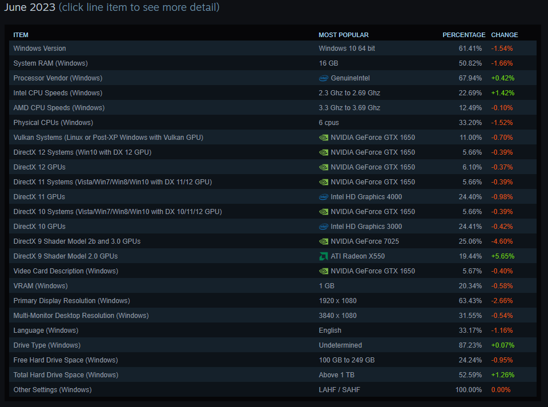Open Physical CPUs (Windows) line item
This screenshot has height=407, width=548.
(273, 123)
